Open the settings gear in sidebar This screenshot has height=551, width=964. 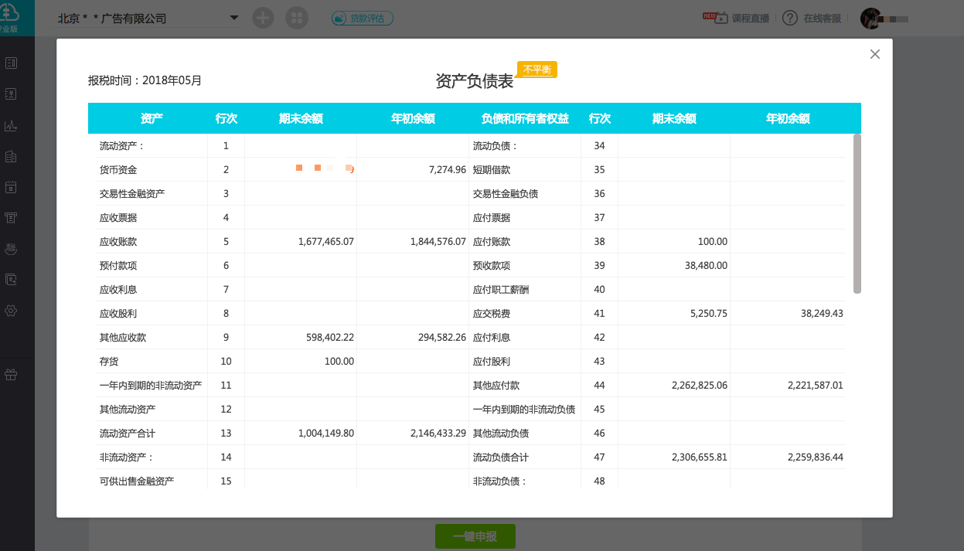tap(11, 311)
